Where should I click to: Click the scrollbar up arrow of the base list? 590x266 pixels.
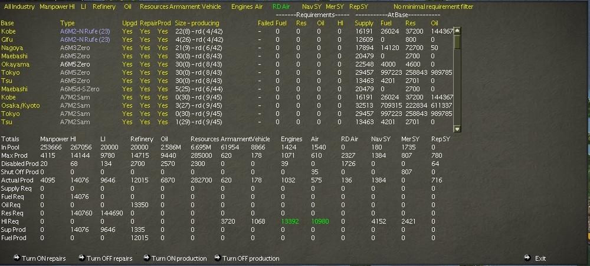(x=457, y=31)
